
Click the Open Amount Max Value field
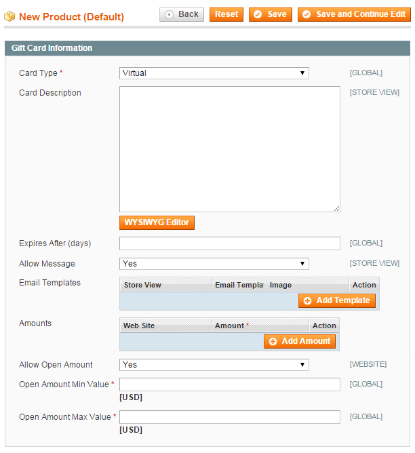230,417
